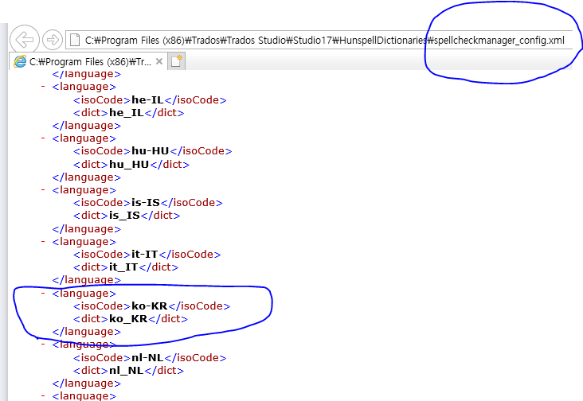Image resolution: width=583 pixels, height=401 pixels.
Task: Click the he_IL dict value
Action: (127, 113)
